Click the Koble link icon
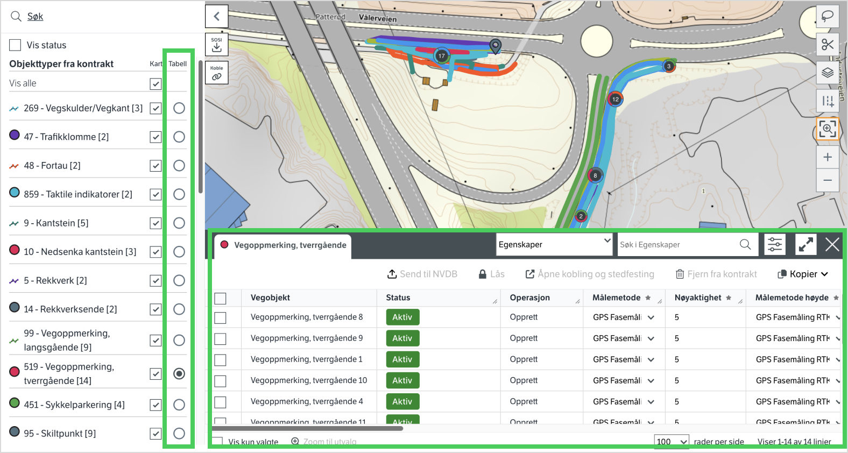The height and width of the screenshot is (453, 848). tap(216, 73)
